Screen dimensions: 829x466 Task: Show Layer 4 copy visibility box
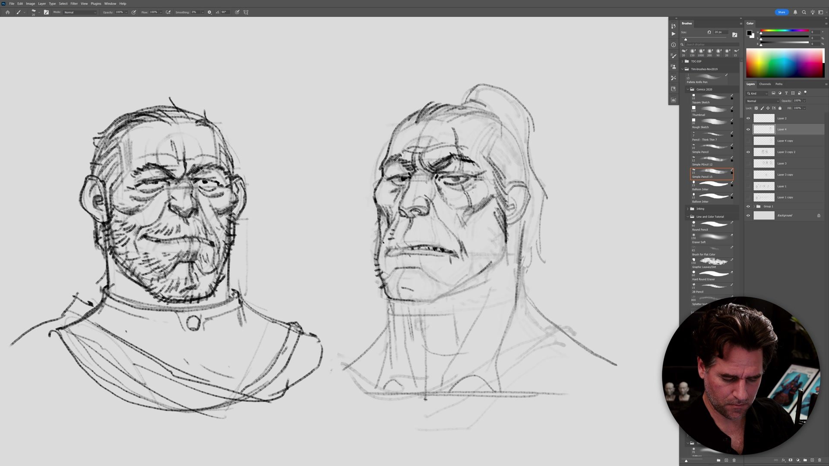point(748,141)
